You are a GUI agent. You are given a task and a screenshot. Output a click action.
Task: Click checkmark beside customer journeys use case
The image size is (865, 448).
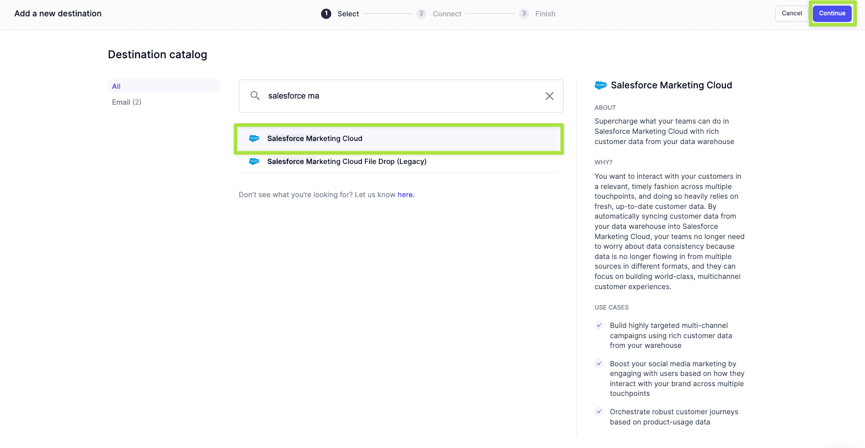[x=599, y=412]
